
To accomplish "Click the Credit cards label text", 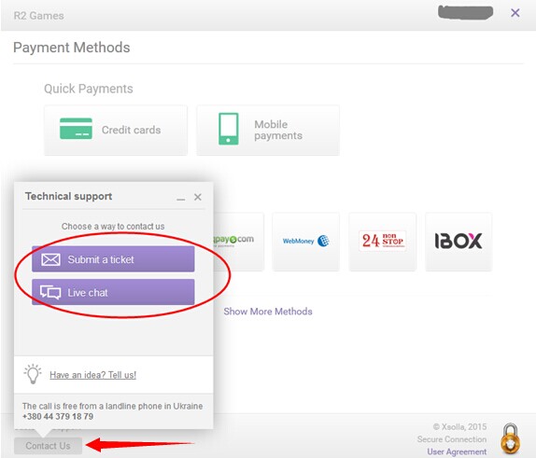I will (x=132, y=130).
